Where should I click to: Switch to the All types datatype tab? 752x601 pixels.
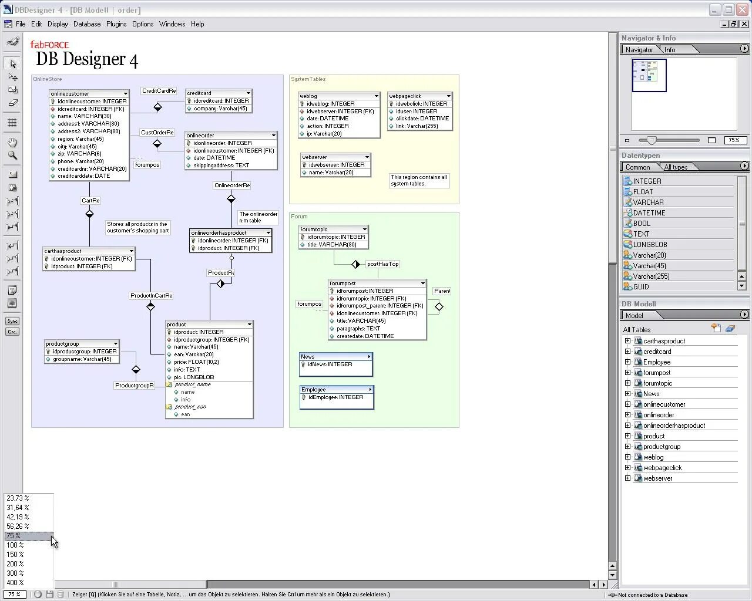click(677, 167)
